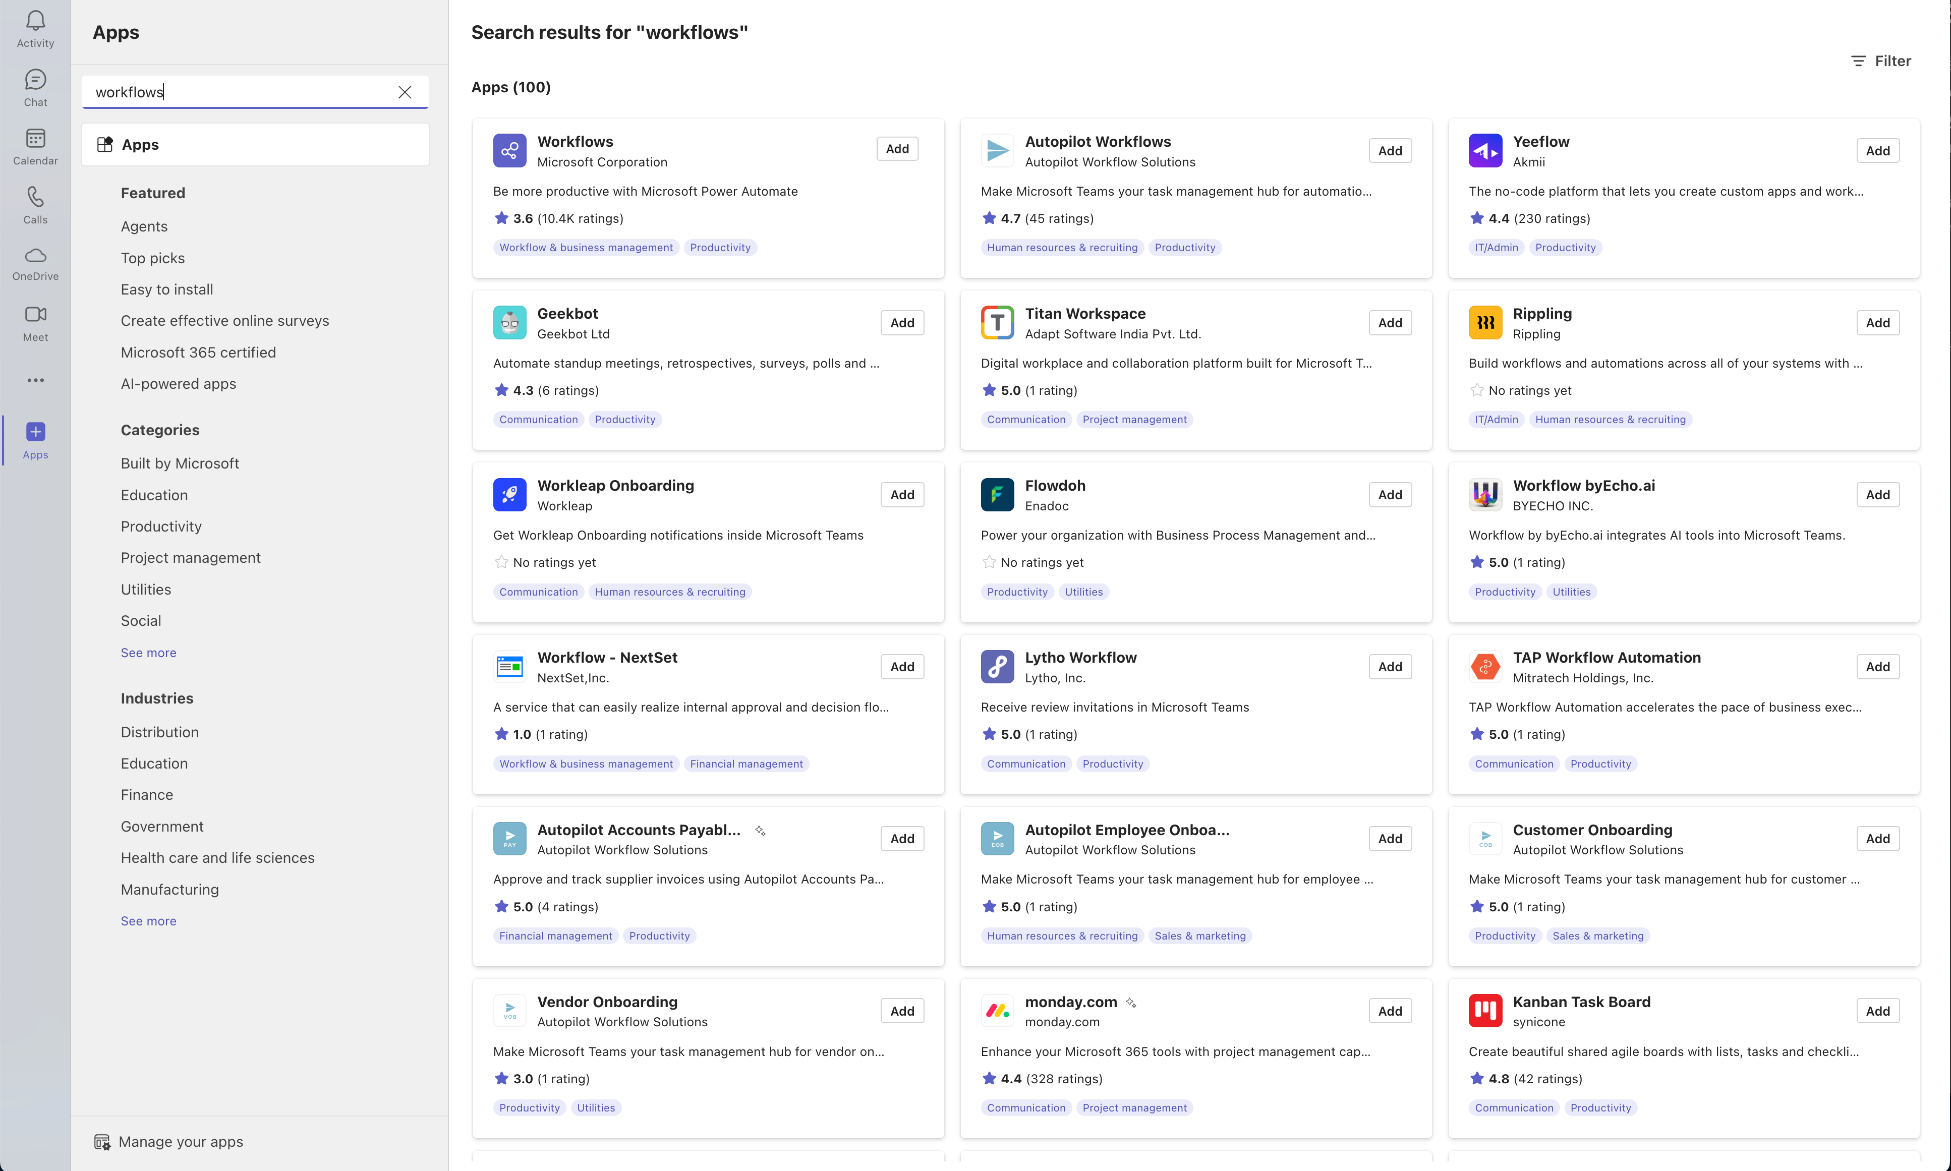
Task: Click the monday.com app logo
Action: point(997,1011)
